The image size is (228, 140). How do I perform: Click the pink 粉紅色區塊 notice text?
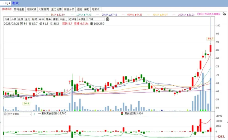pos(210,14)
